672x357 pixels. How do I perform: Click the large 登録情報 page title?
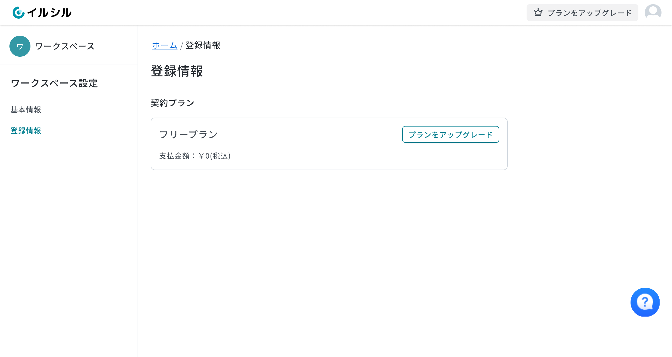pyautogui.click(x=177, y=71)
